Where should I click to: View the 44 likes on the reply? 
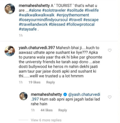pyautogui.click(x=47, y=110)
